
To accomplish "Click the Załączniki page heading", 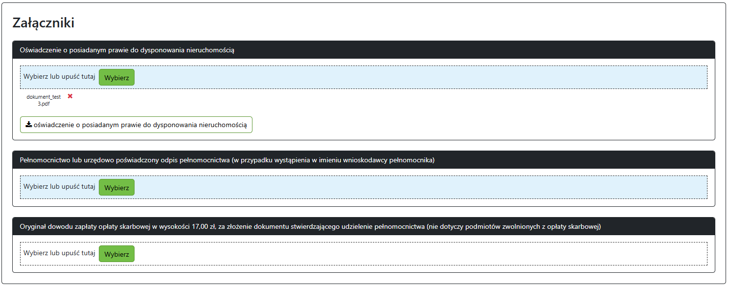I will pyautogui.click(x=43, y=22).
